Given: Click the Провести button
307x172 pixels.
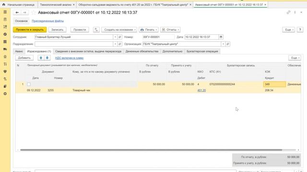Looking at the screenshot, I should 80,30.
